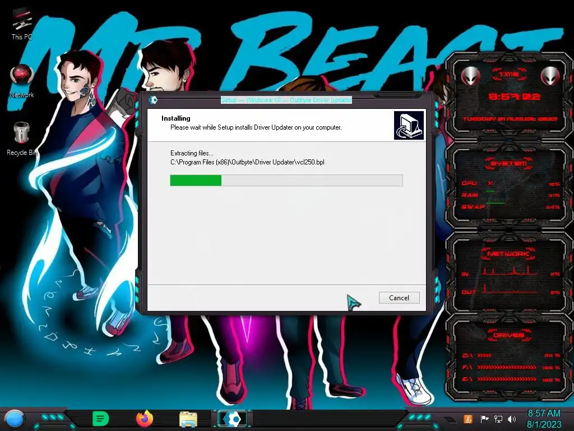This screenshot has width=574, height=431.
Task: Click the NETWORK widget header
Action: coord(509,254)
